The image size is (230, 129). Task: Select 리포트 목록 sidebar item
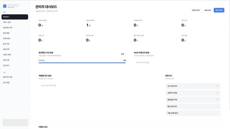15,55
